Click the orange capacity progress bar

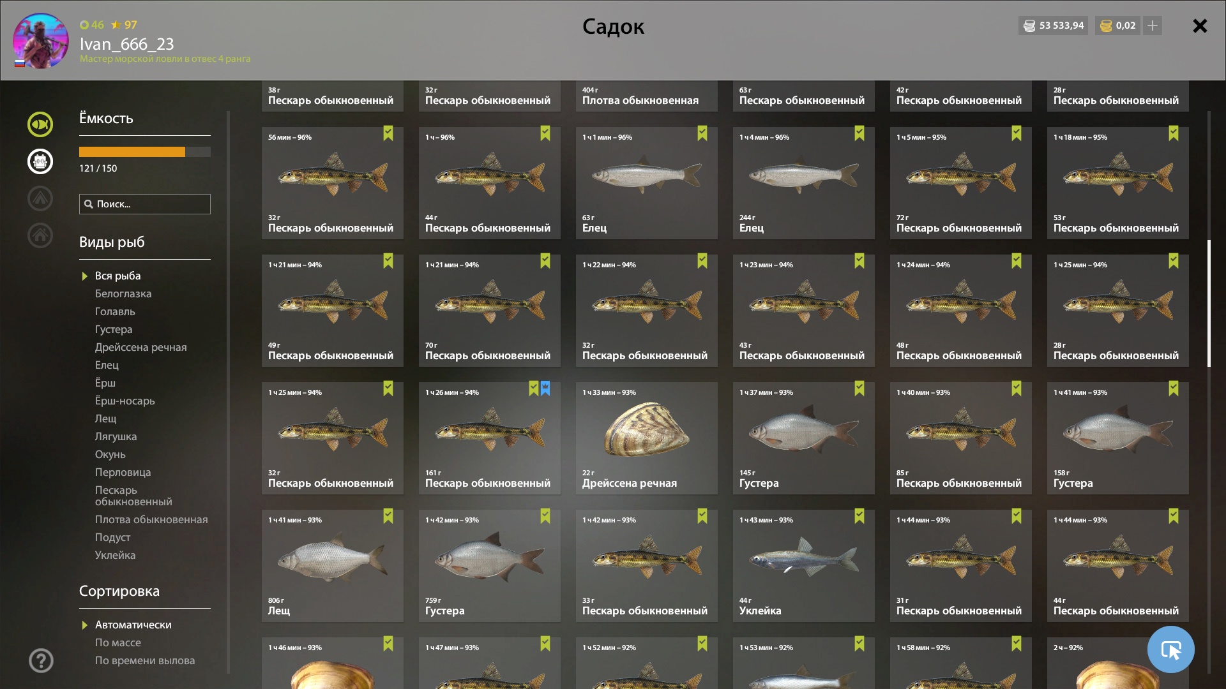[145, 152]
